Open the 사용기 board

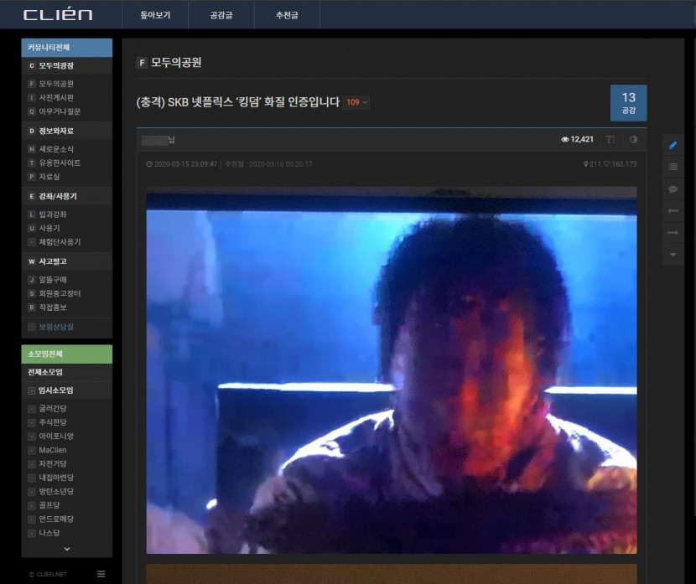pyautogui.click(x=49, y=228)
